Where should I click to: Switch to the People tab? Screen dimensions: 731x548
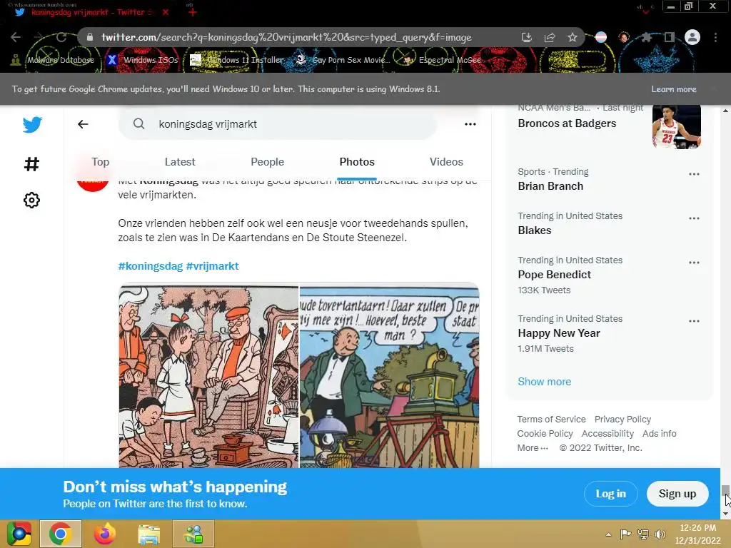[267, 162]
